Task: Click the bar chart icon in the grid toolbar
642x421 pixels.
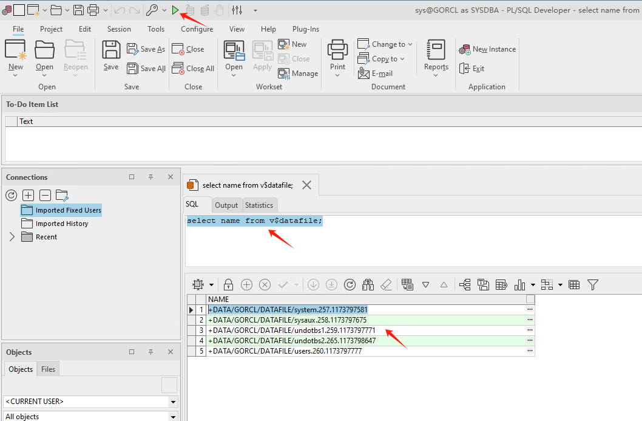Action: point(519,284)
